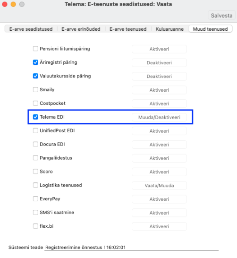Check the Costpocket checkbox
The image size is (237, 258).
[x=35, y=103]
